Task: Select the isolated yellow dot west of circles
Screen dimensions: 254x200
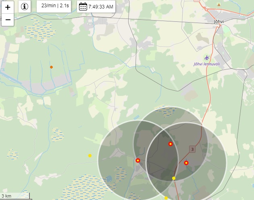Action: (x=90, y=156)
